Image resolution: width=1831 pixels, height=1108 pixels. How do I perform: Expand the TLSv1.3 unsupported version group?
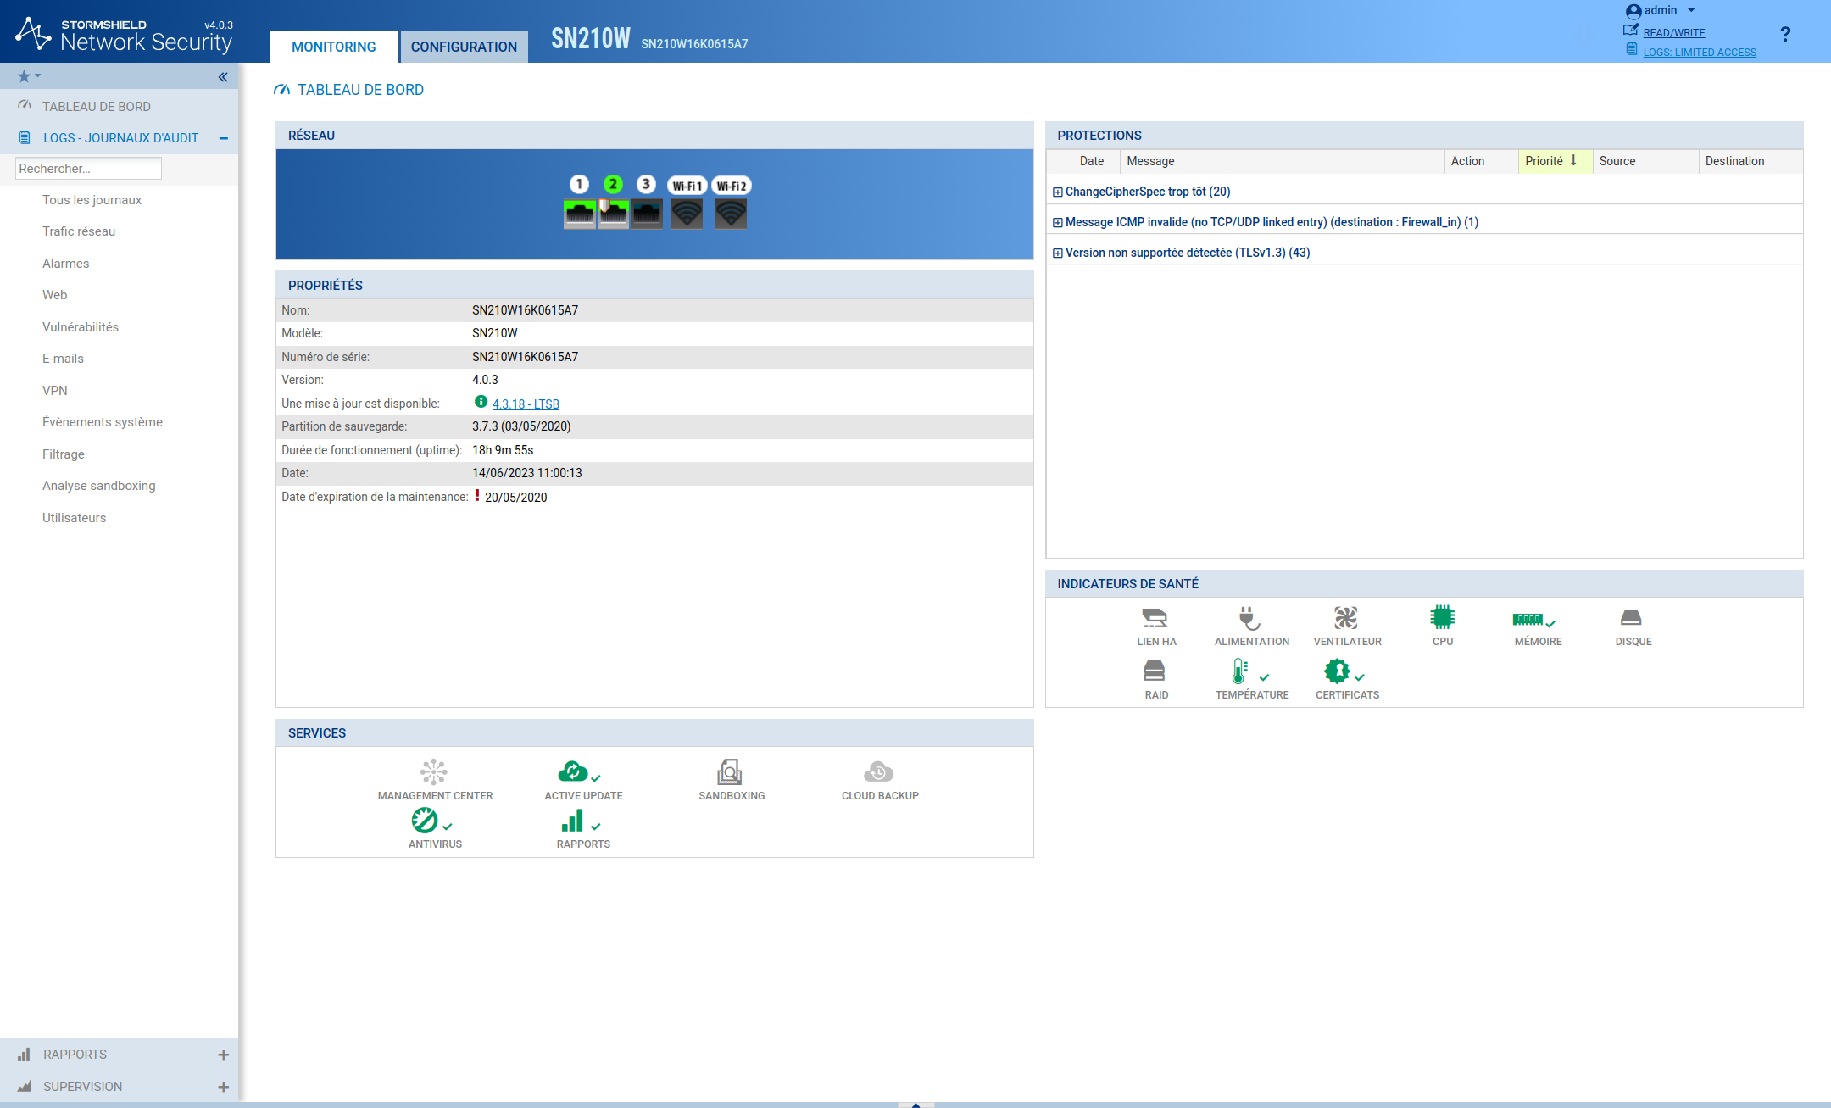(x=1057, y=253)
